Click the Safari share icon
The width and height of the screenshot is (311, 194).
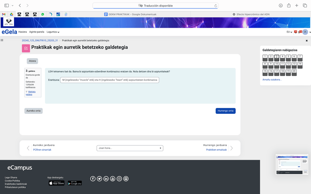(289, 5)
